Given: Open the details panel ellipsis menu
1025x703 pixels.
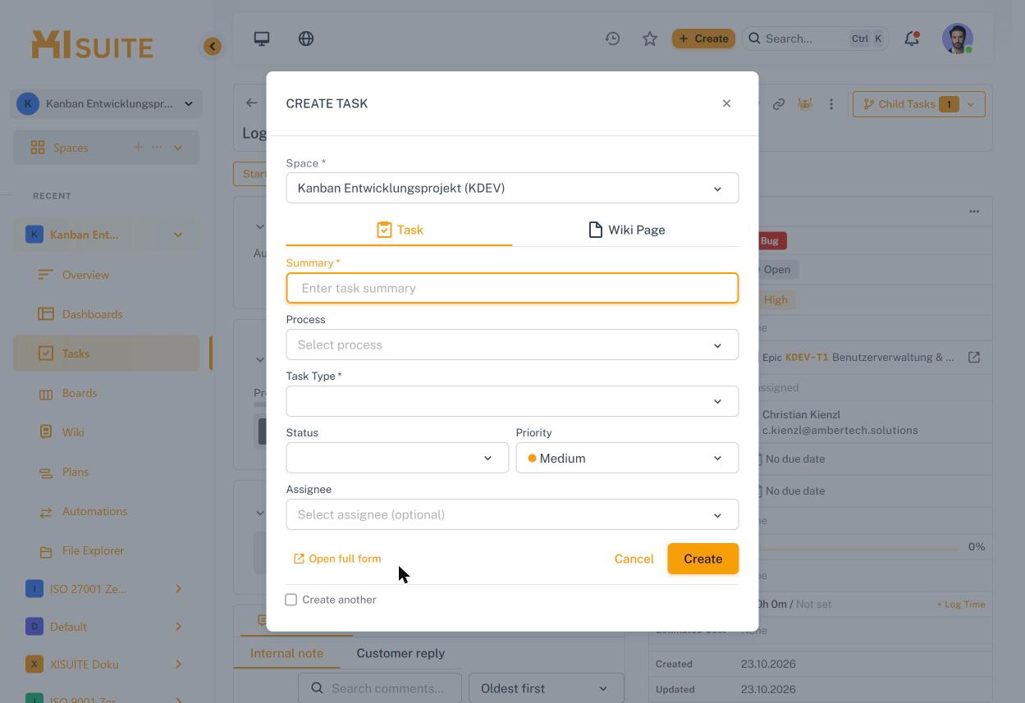Looking at the screenshot, I should (974, 212).
